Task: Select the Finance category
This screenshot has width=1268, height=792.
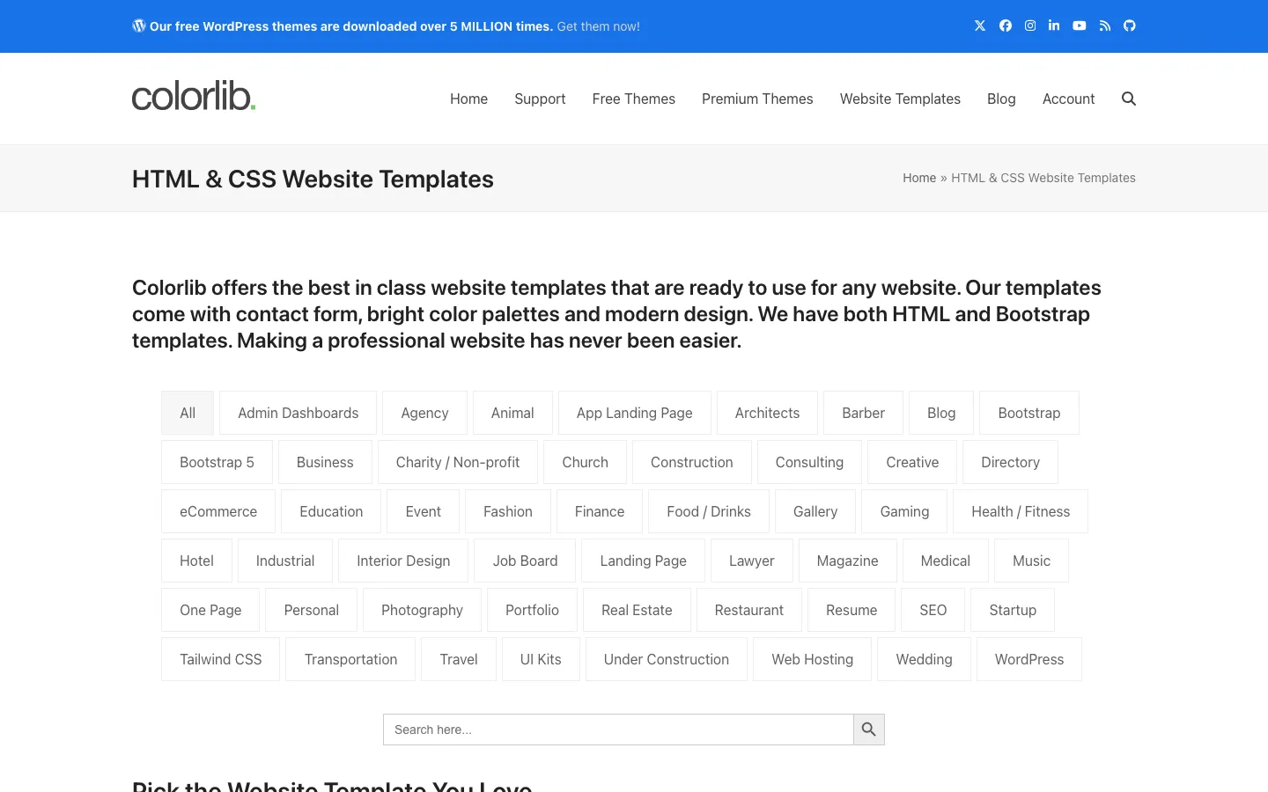Action: [600, 511]
